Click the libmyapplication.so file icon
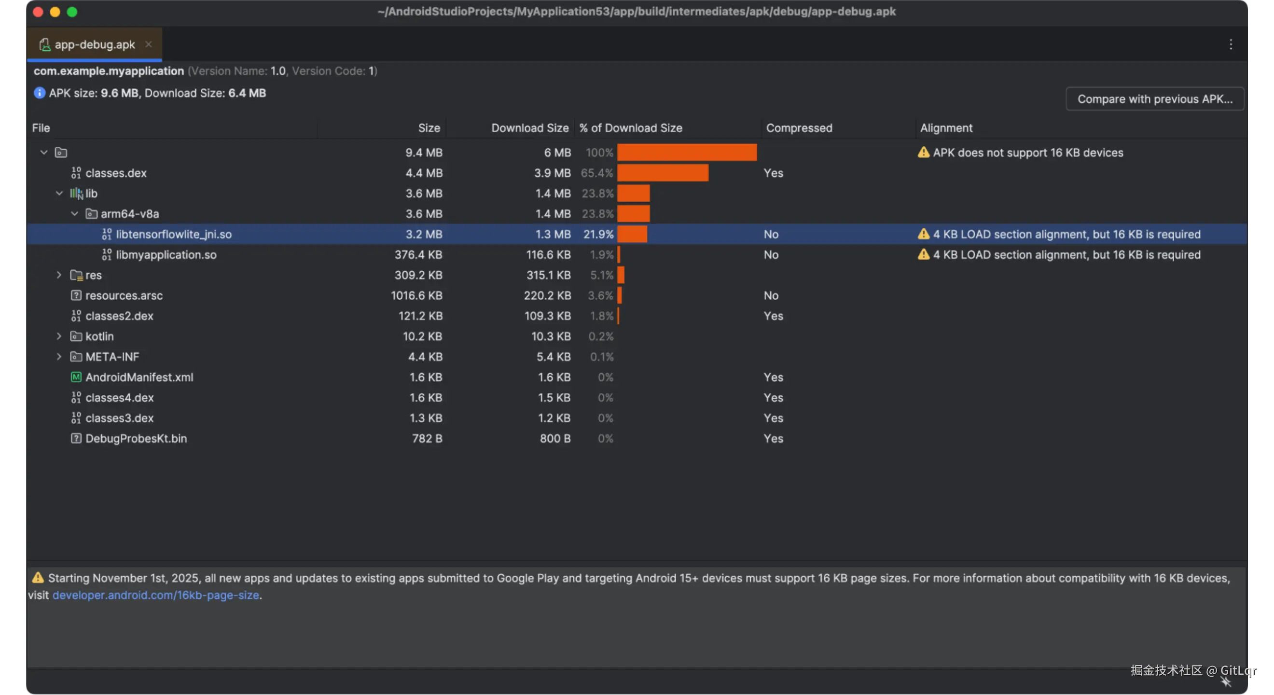Viewport: 1274px width, 695px height. click(106, 255)
